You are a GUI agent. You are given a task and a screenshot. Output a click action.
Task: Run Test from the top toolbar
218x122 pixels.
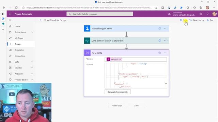pyautogui.click(x=210, y=20)
